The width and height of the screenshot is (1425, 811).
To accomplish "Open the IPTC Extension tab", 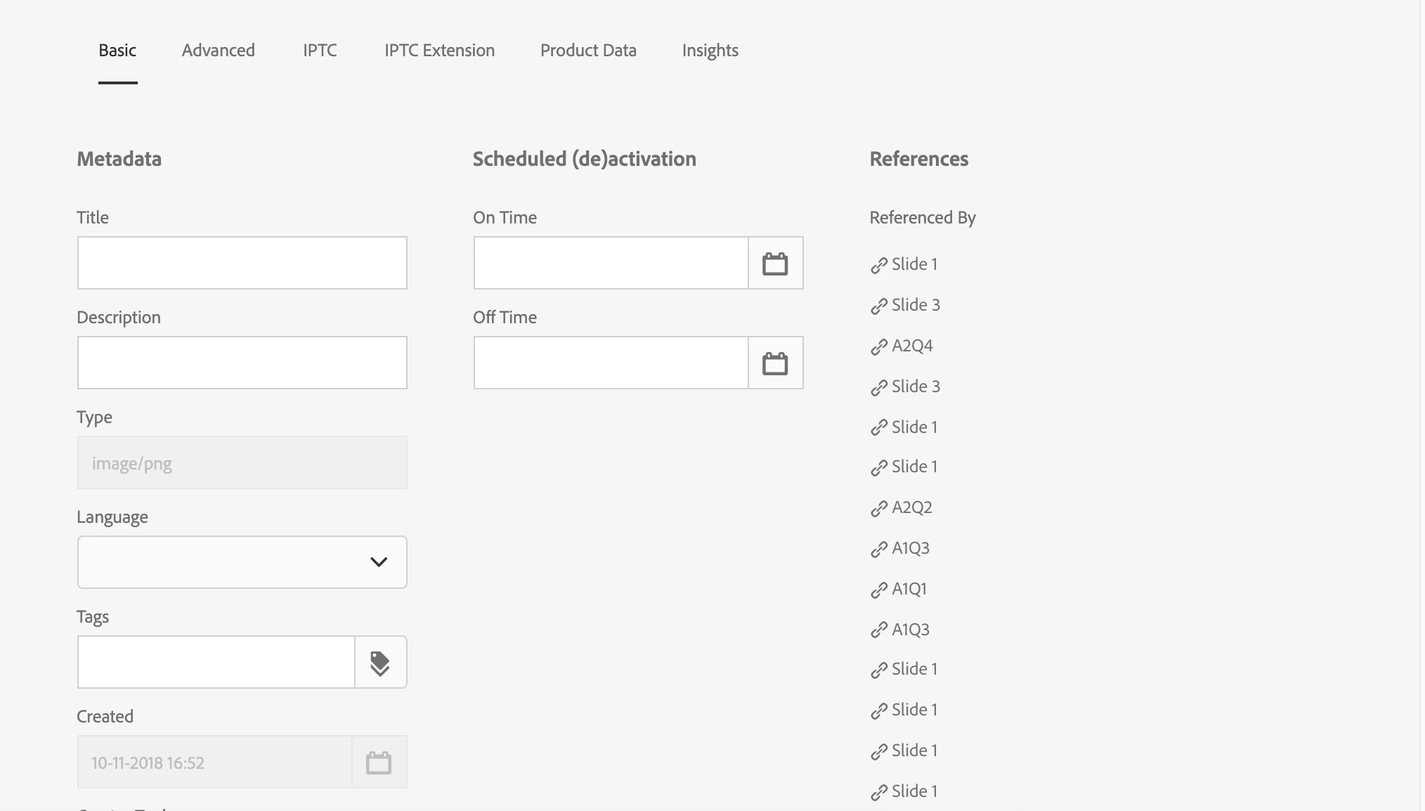I will pos(439,51).
